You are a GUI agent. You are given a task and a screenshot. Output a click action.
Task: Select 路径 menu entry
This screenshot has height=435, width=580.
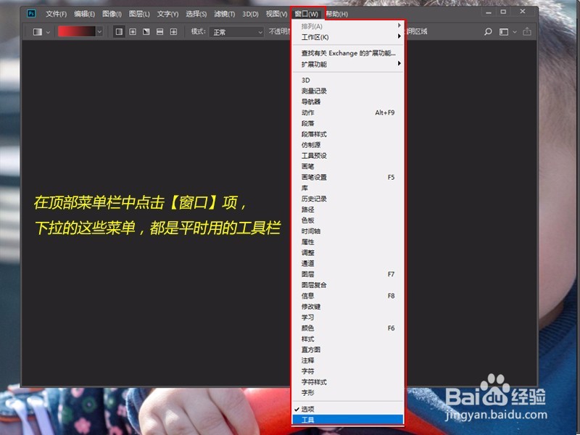(x=348, y=210)
